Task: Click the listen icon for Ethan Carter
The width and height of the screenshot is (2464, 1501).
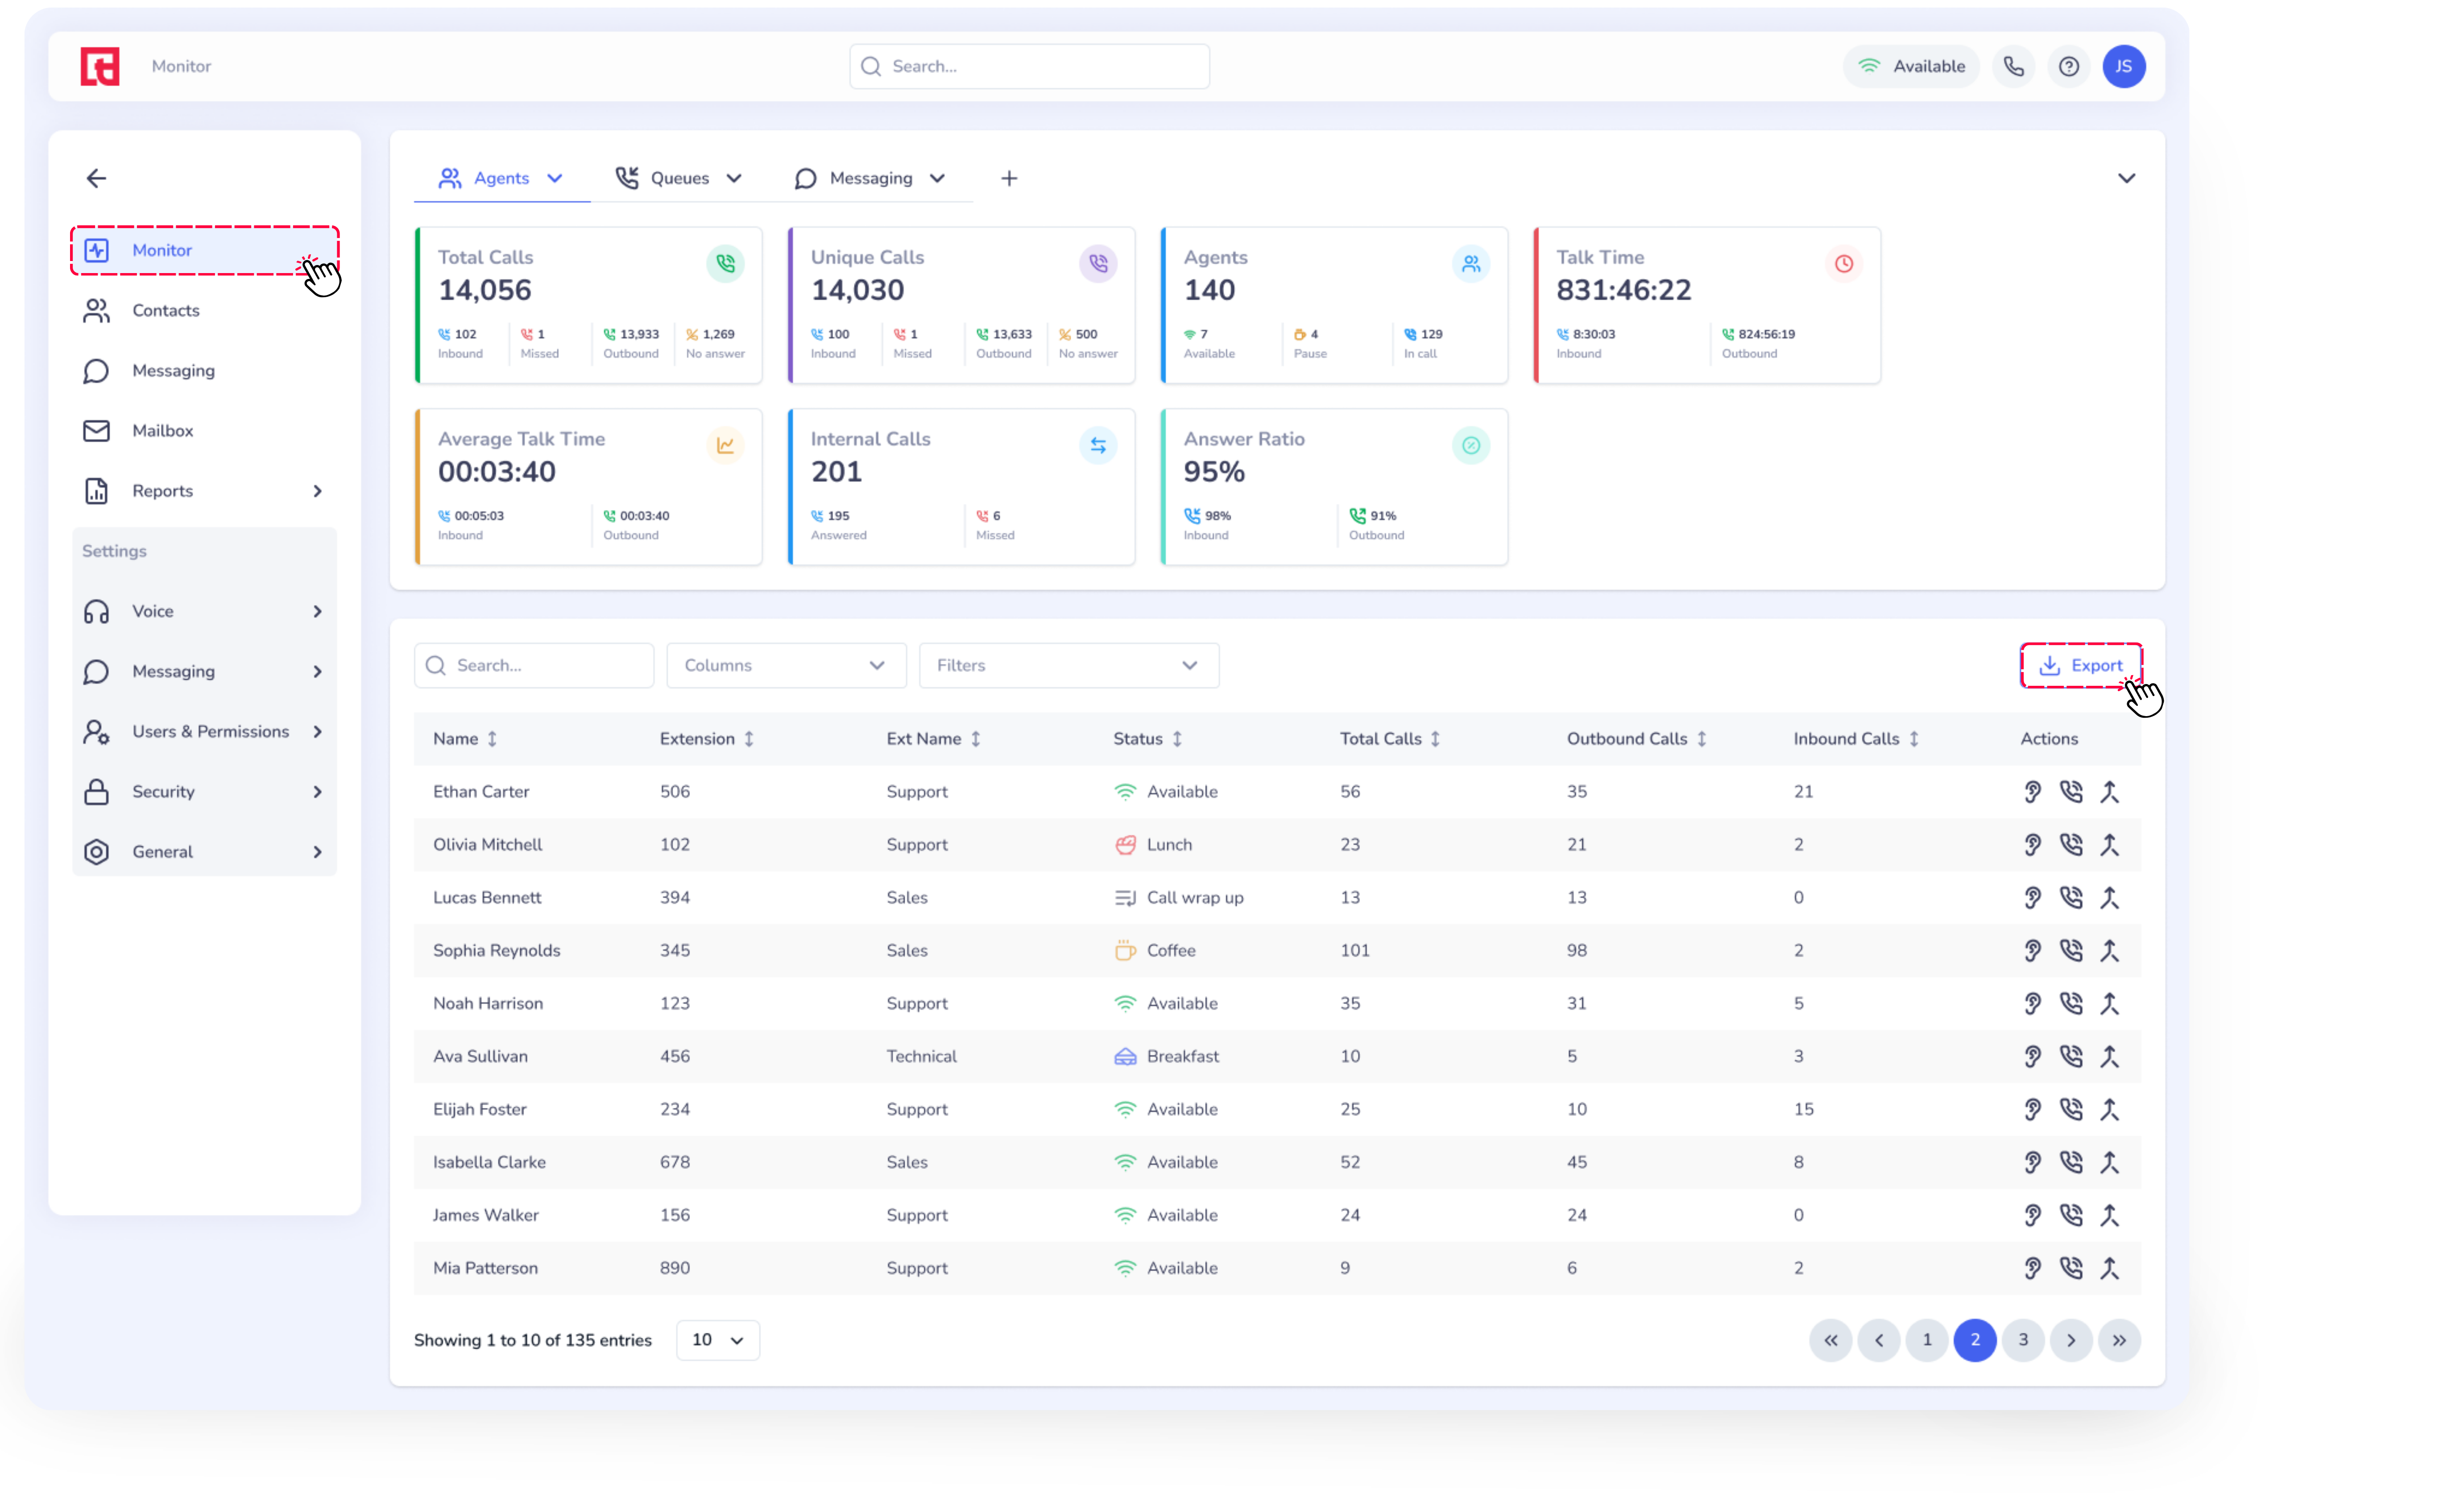Action: [2032, 792]
